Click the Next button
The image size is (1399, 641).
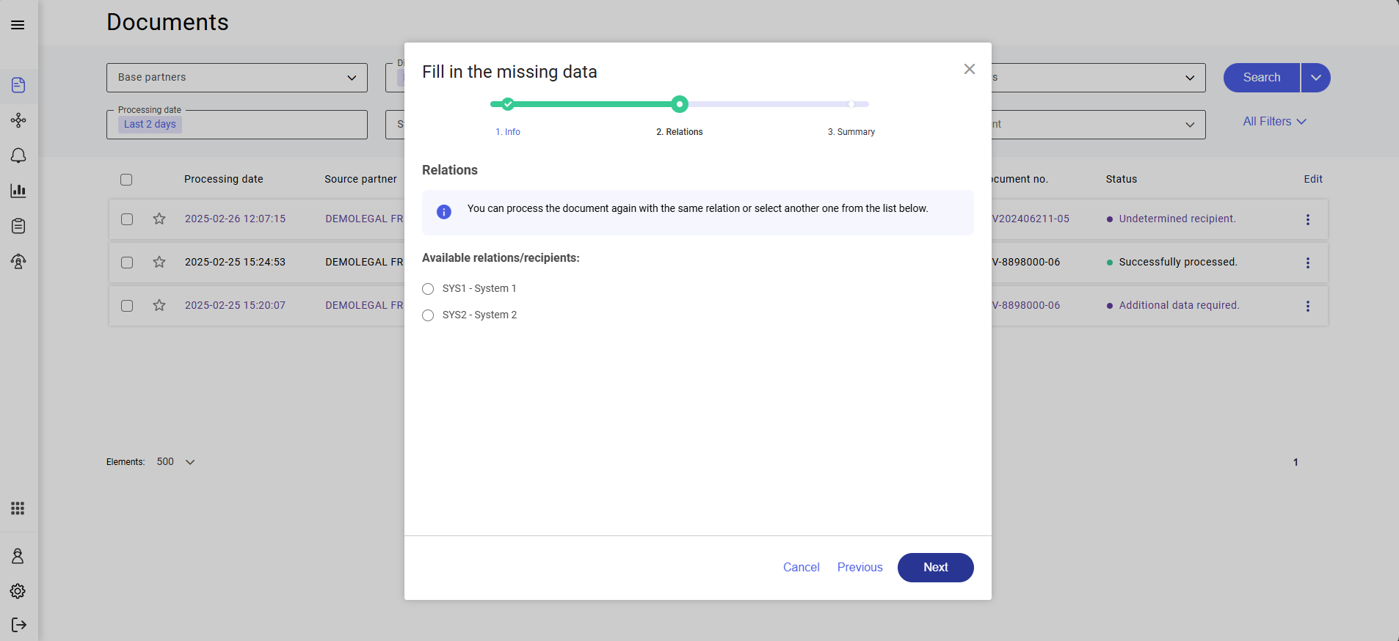tap(935, 568)
